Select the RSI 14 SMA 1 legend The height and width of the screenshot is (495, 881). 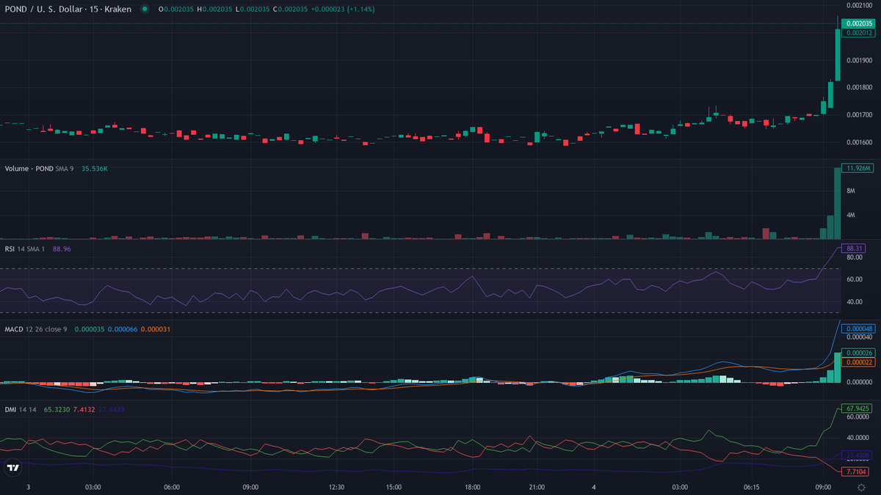click(26, 249)
